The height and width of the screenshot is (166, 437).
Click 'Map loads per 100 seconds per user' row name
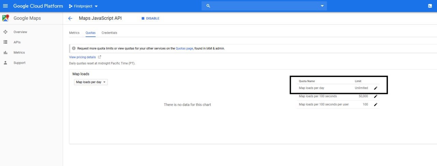pos(324,104)
